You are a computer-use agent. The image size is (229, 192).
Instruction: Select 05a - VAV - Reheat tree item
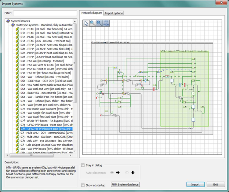click(46, 77)
